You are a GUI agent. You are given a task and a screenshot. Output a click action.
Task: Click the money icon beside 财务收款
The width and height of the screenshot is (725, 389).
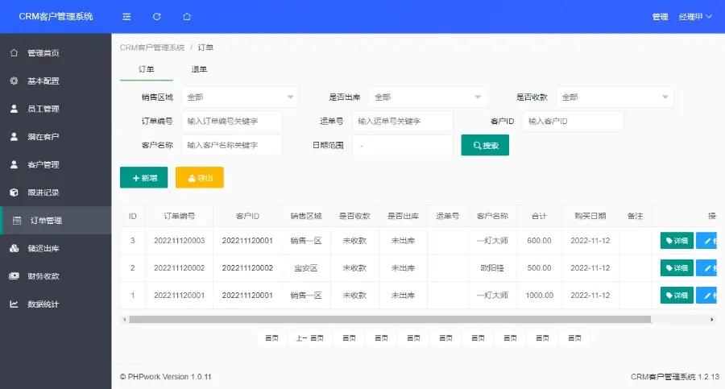tap(14, 276)
